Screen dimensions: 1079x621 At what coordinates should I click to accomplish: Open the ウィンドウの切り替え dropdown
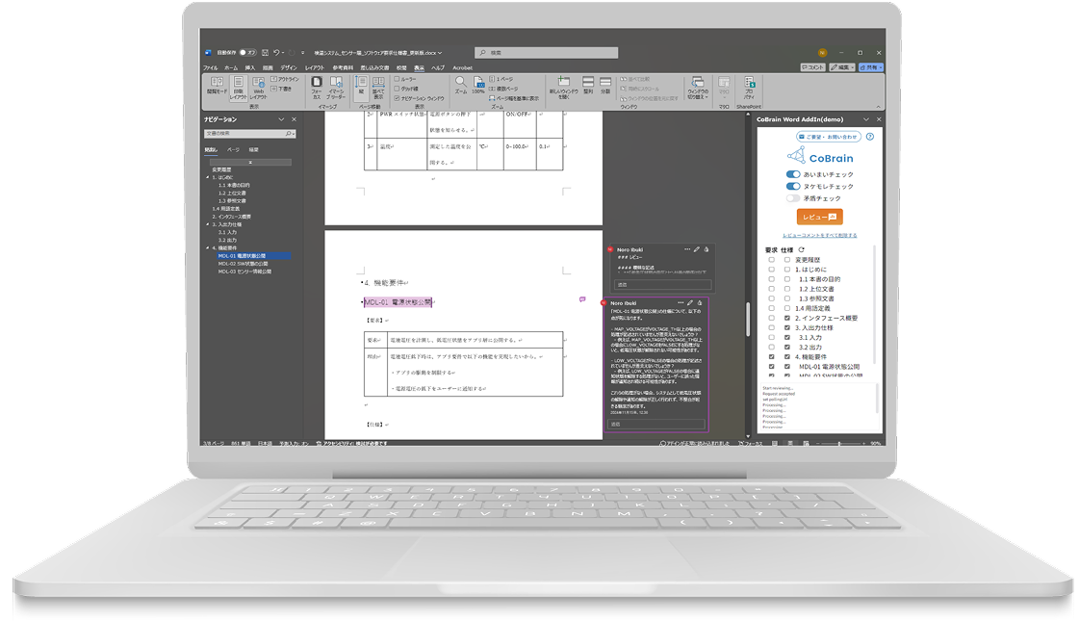coord(698,89)
